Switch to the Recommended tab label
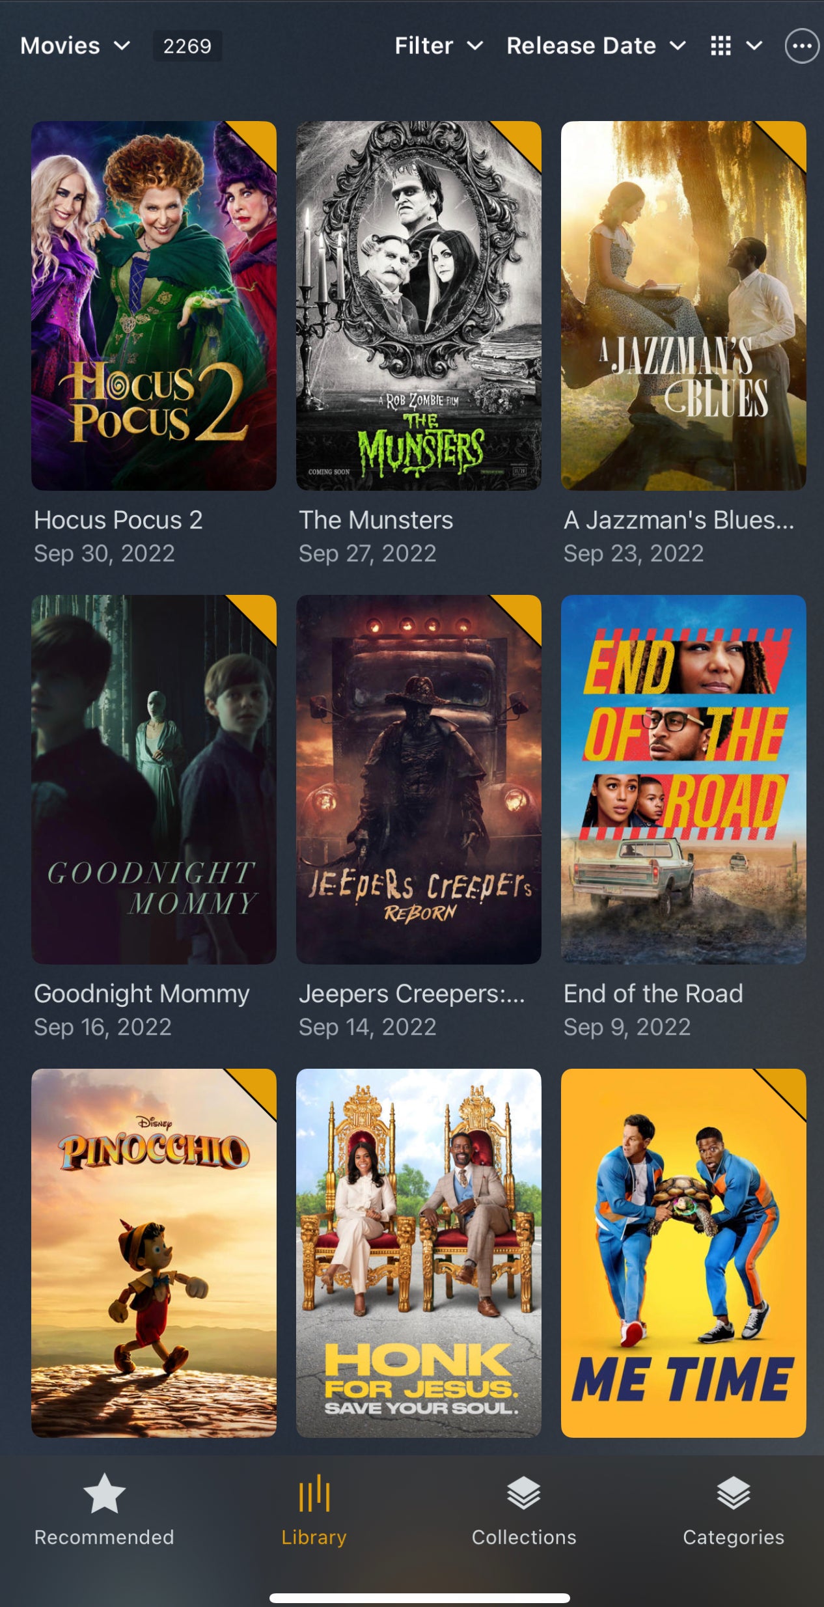 pos(104,1537)
